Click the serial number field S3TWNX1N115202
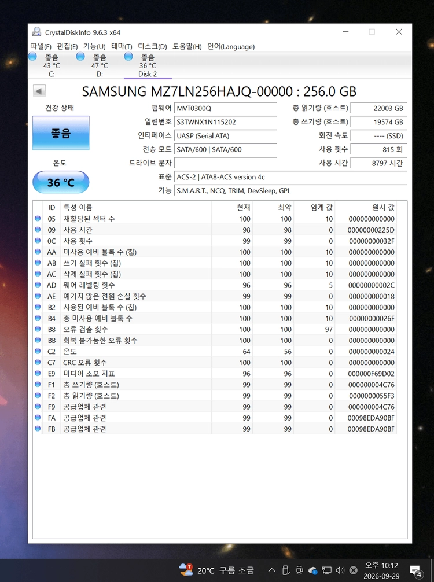Screen dimensions: 434x582 click(225, 122)
